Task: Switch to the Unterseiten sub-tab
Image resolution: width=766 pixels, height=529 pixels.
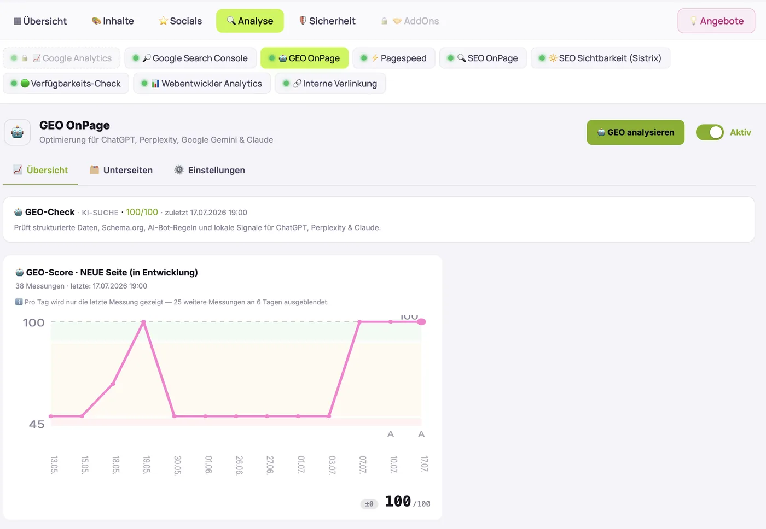Action: pos(121,170)
